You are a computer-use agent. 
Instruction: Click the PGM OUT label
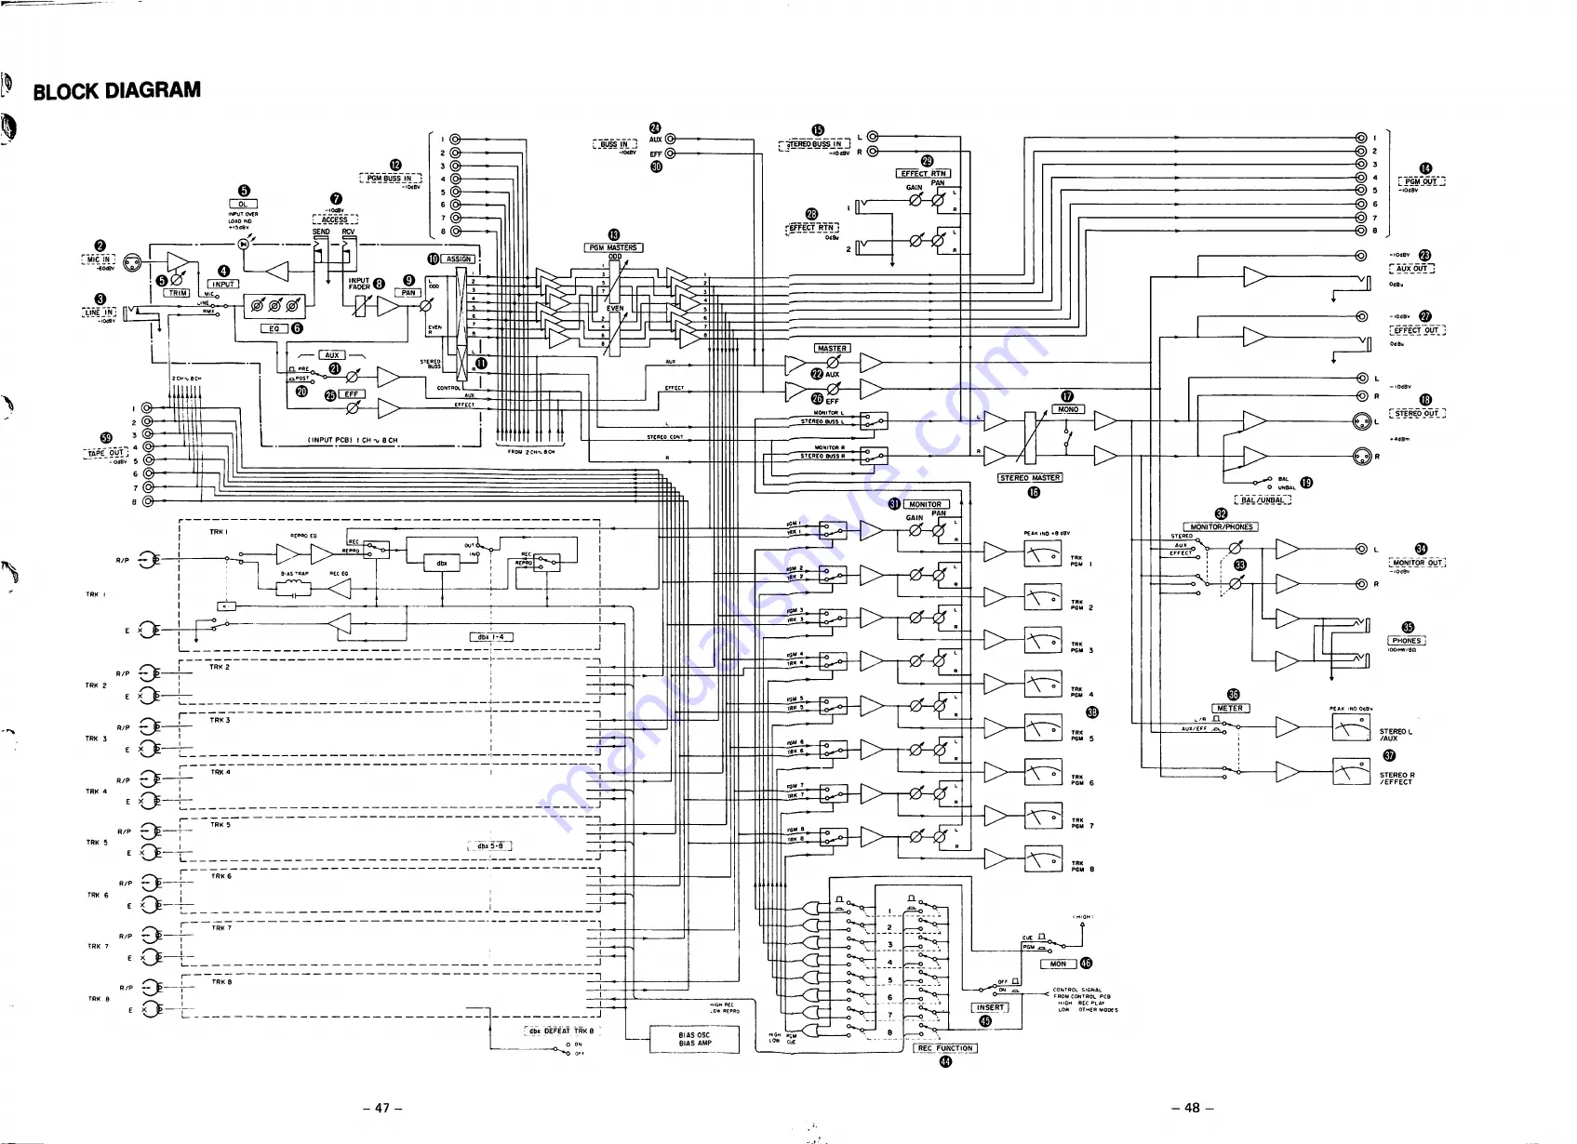(x=1422, y=182)
